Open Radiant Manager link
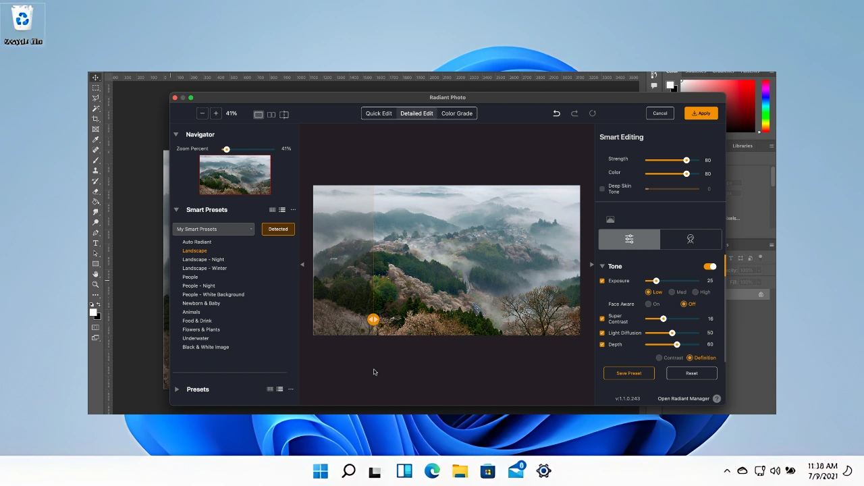Image resolution: width=864 pixels, height=486 pixels. pos(684,399)
